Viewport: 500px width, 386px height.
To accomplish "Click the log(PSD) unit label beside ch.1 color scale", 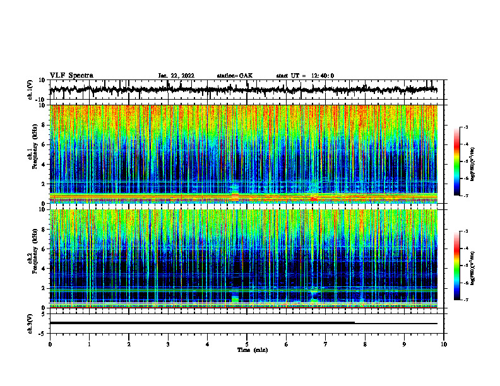I will pos(473,164).
